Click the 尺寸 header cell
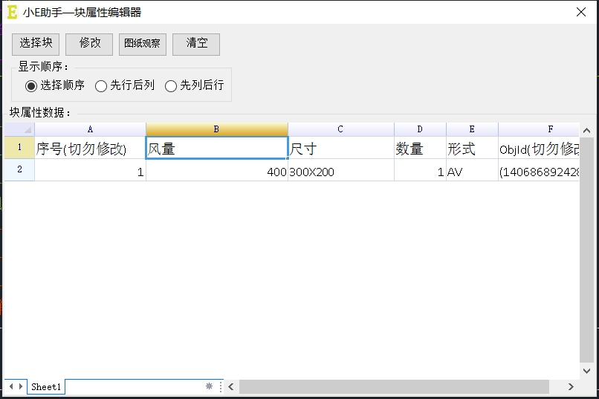Image resolution: width=599 pixels, height=399 pixels. click(341, 148)
